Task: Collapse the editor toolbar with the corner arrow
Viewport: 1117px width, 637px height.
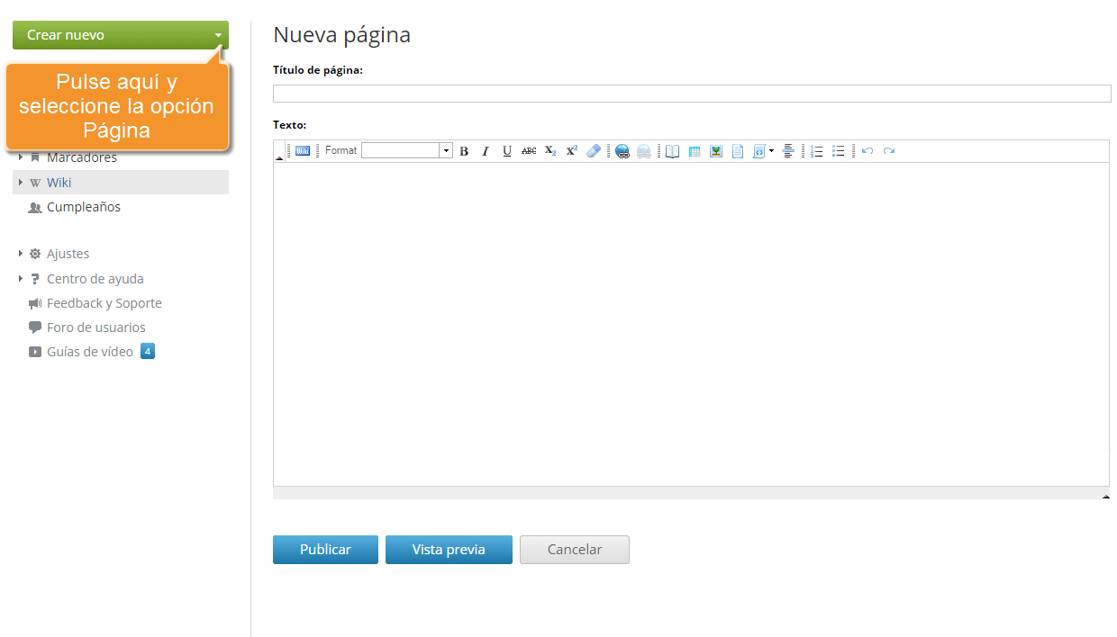Action: pyautogui.click(x=278, y=158)
